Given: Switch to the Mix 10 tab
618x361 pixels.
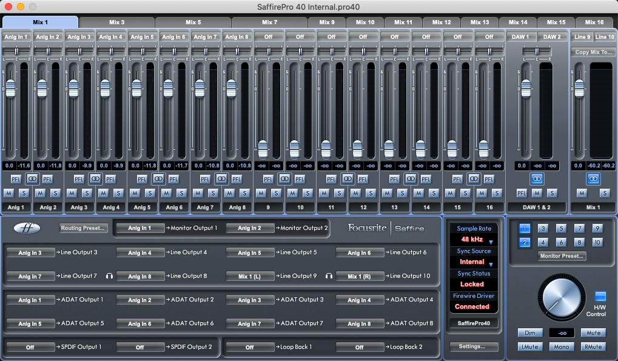Looking at the screenshot, I should coord(365,22).
